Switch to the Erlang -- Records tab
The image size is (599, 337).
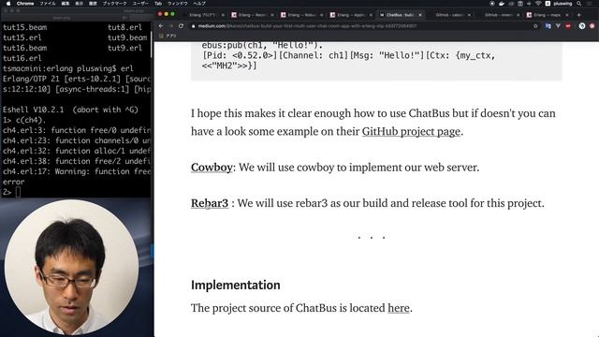click(x=252, y=15)
